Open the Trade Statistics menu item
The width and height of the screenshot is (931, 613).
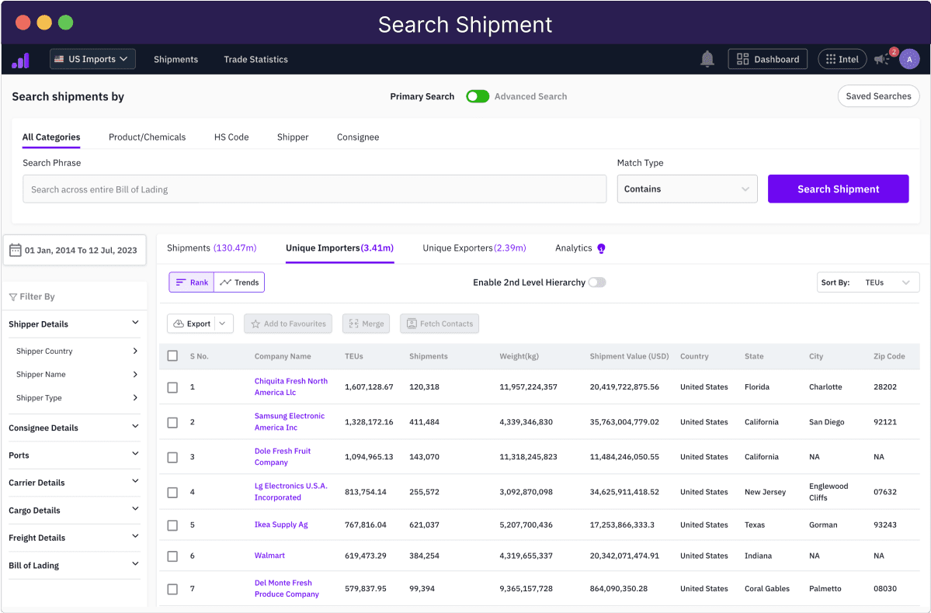coord(255,59)
